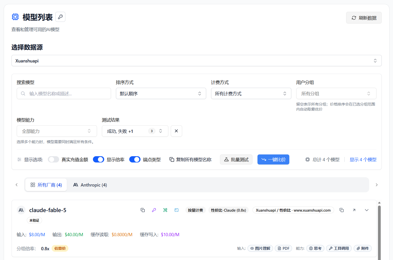Click the blue terminal icon for claude-fable-5
Viewport: 393px width, 260px height.
(x=177, y=210)
